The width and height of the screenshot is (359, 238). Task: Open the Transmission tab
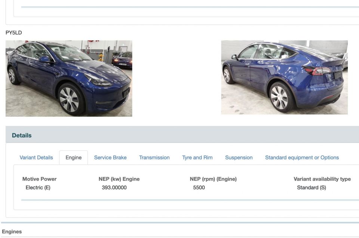(x=154, y=158)
